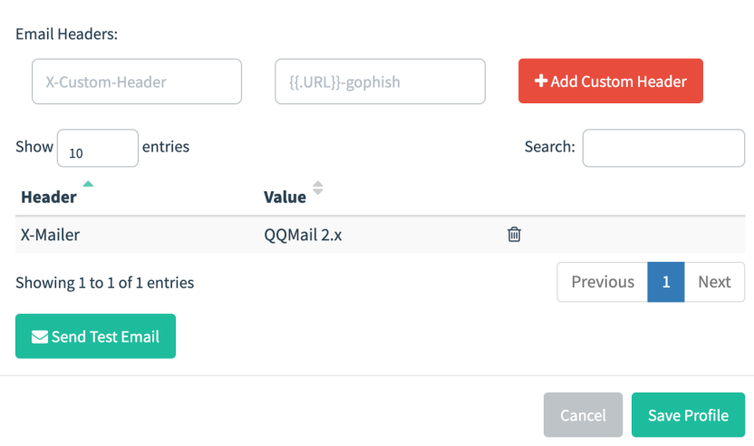Go to Previous page of headers
This screenshot has height=446, width=754.
point(603,282)
